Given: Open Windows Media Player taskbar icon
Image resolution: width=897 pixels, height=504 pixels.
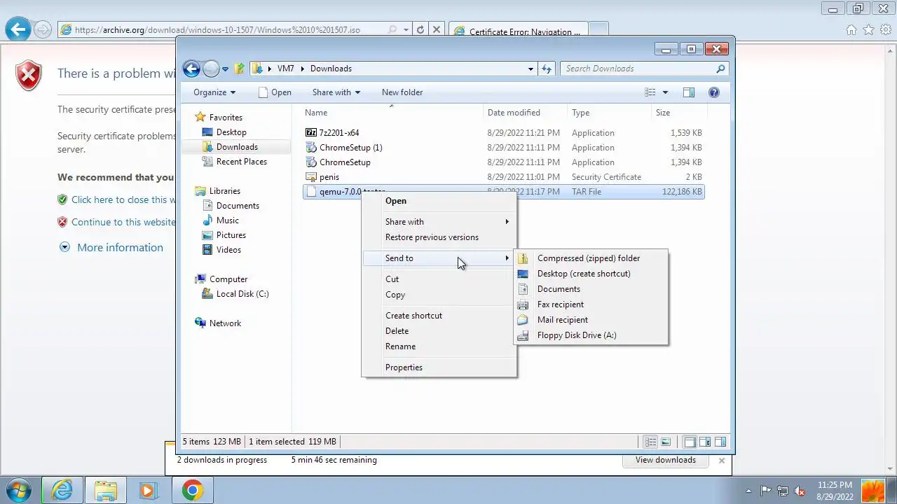Looking at the screenshot, I should [148, 490].
